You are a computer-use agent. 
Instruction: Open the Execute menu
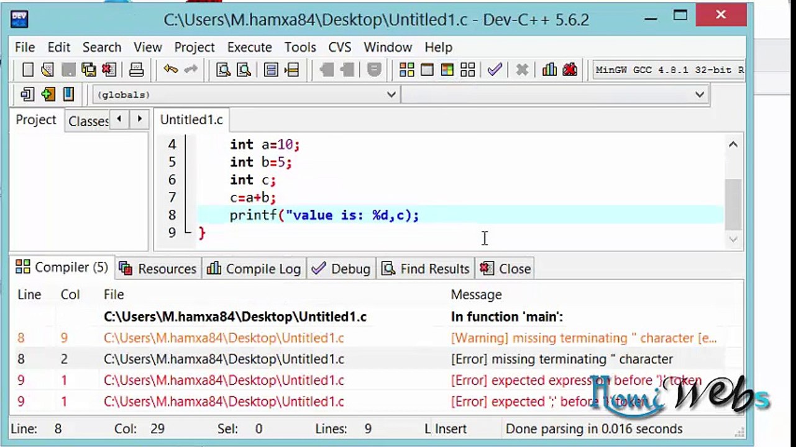click(250, 47)
